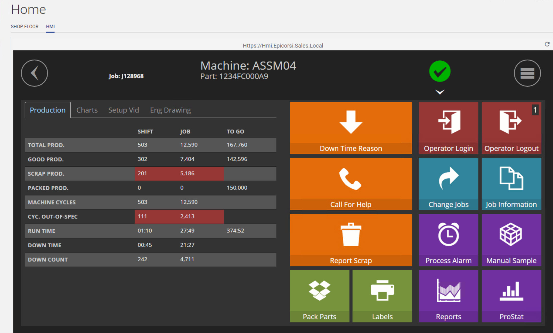Click the Call For Help tile
The image size is (553, 333).
351,184
